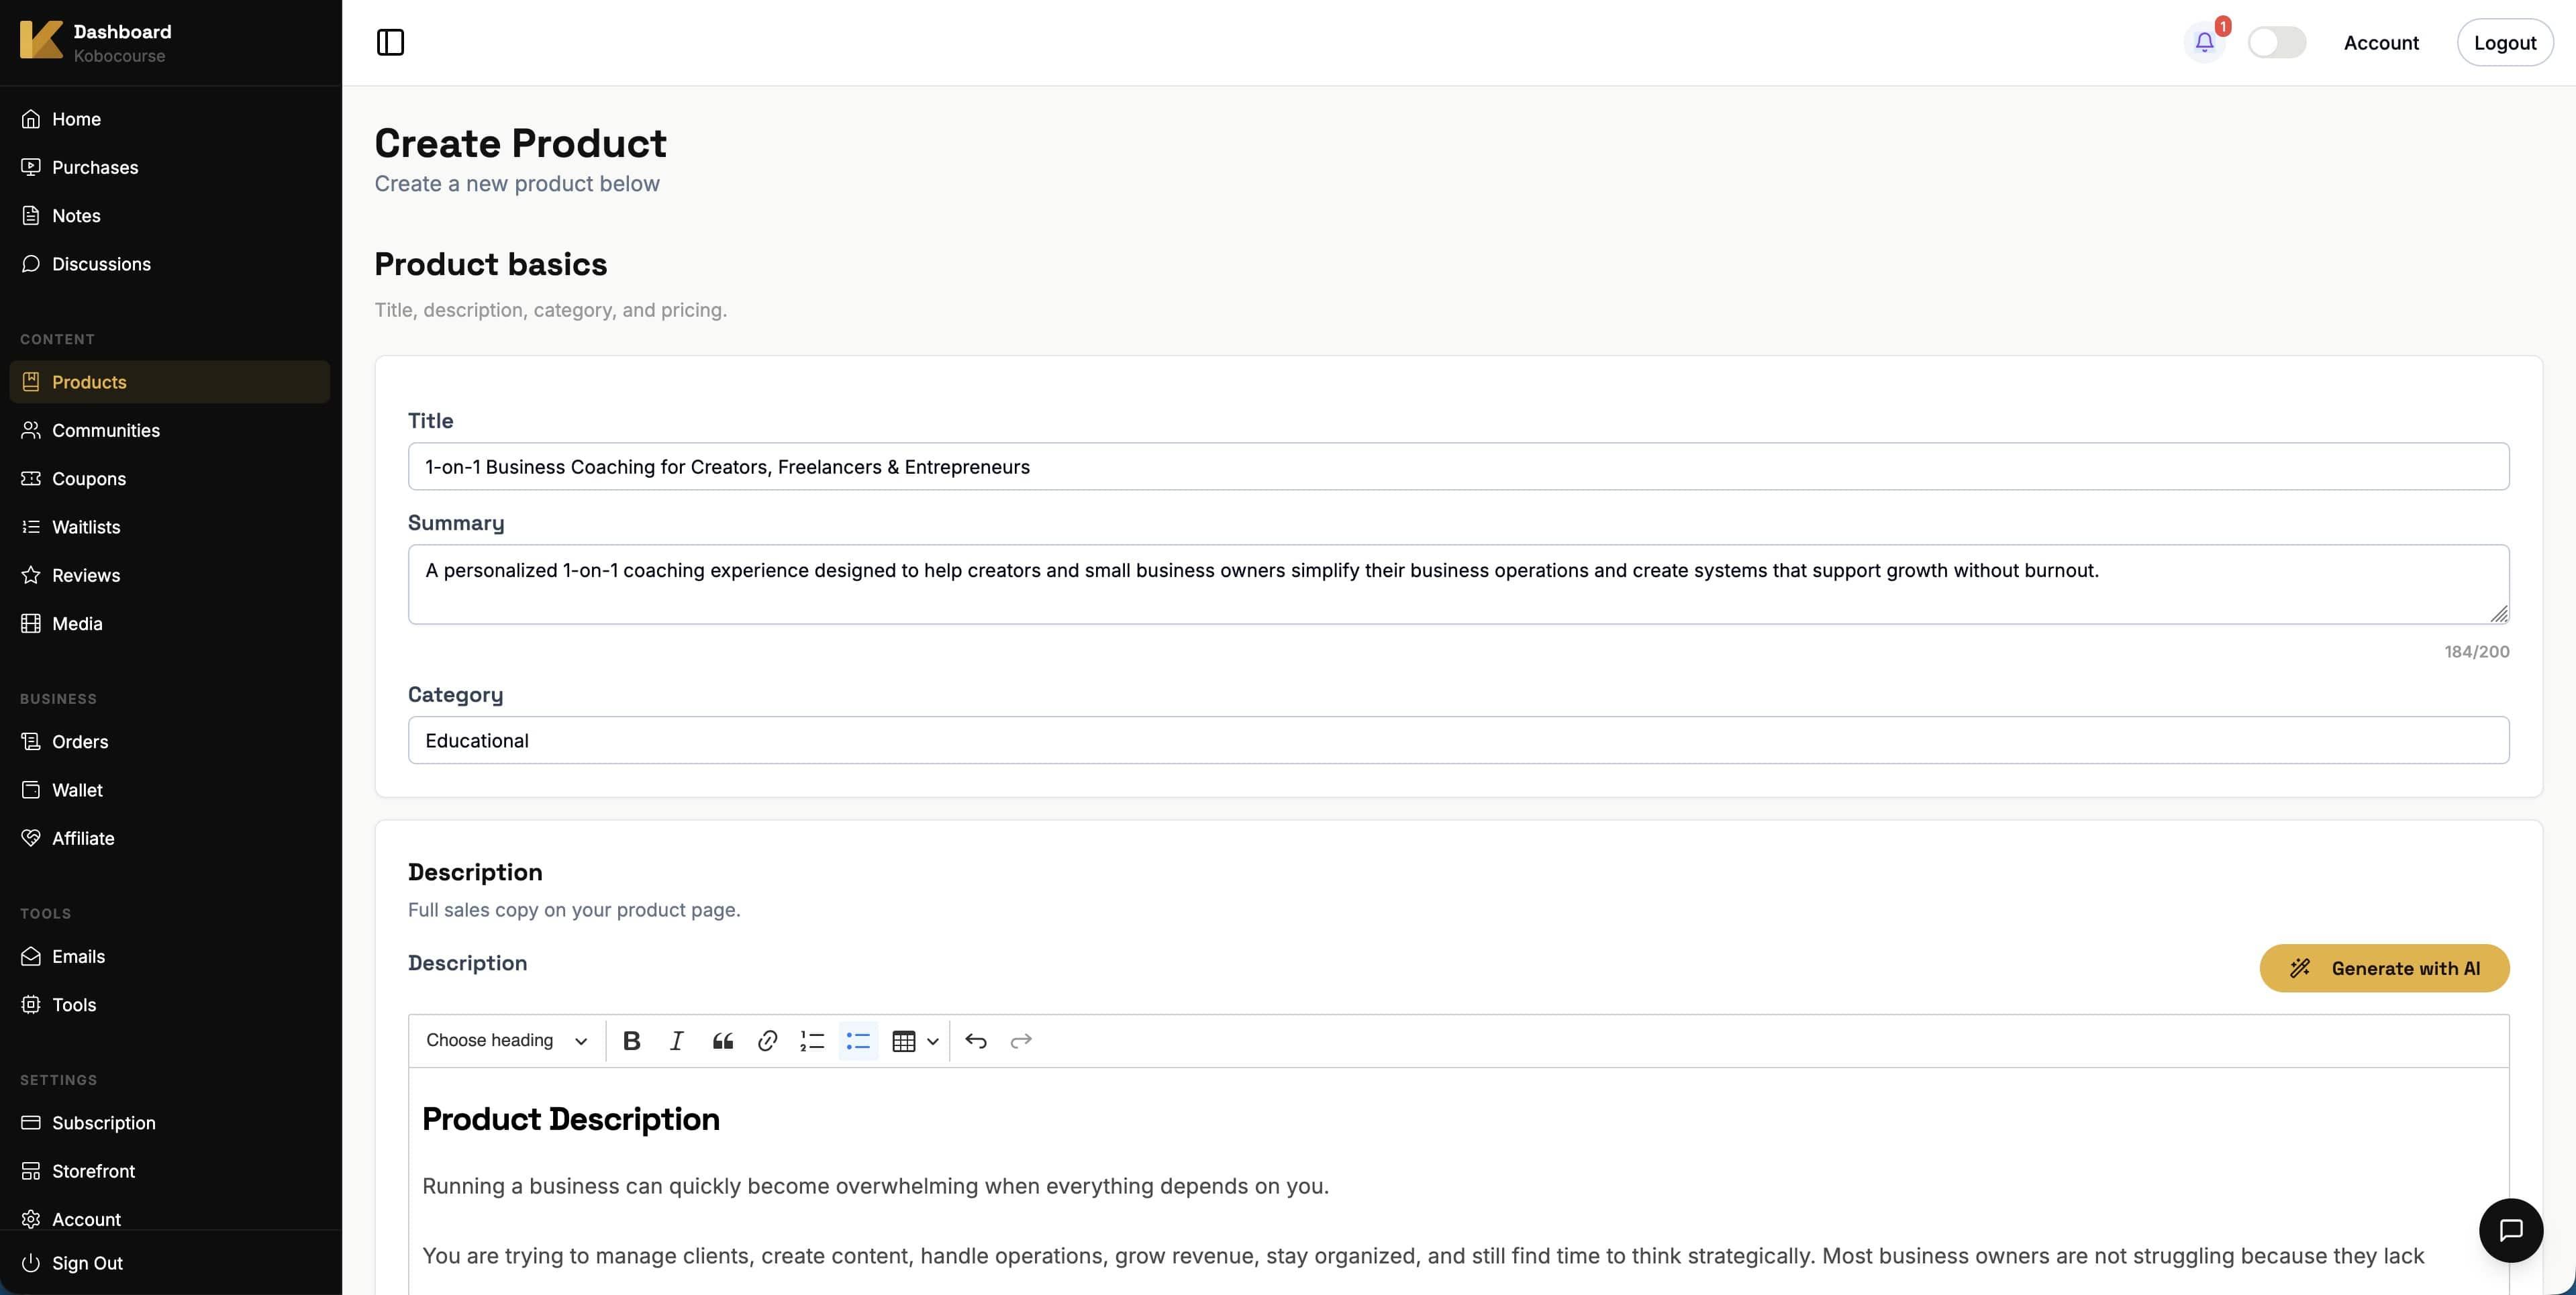Click the Logout button
Screen dimensions: 2576x1295
tap(2505, 42)
